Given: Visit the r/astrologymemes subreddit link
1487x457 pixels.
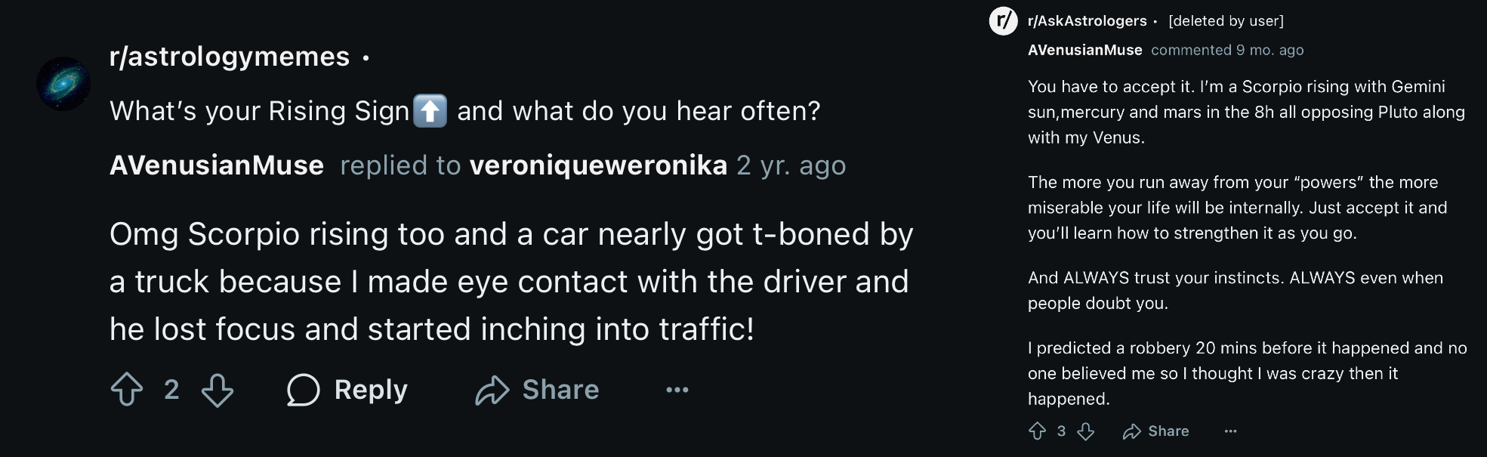Looking at the screenshot, I should [x=230, y=57].
